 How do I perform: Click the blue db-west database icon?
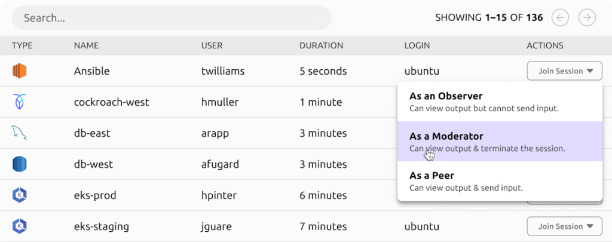[19, 164]
